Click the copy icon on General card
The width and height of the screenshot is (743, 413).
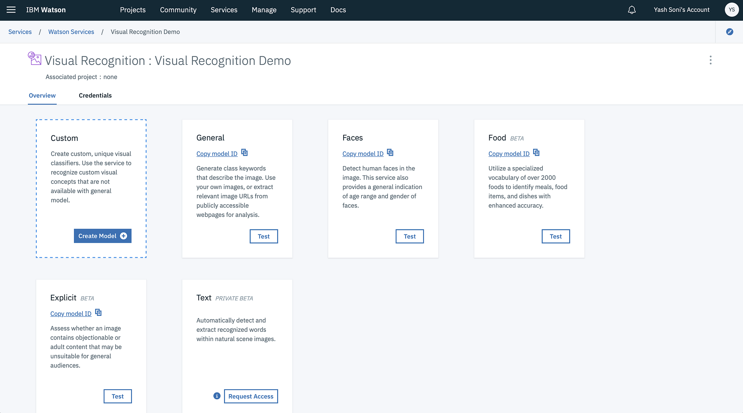[244, 153]
